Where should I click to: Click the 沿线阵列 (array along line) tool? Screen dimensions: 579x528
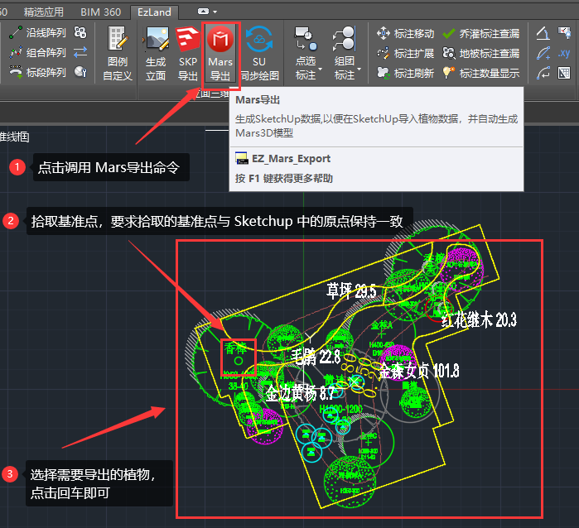point(37,33)
